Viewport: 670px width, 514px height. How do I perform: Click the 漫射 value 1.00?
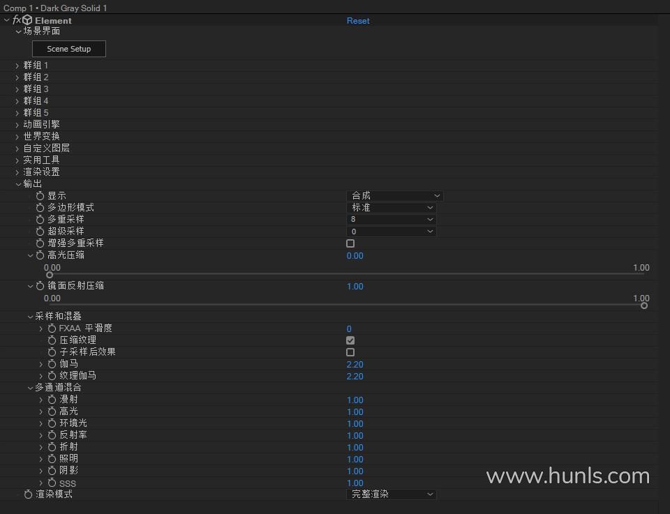tap(355, 400)
